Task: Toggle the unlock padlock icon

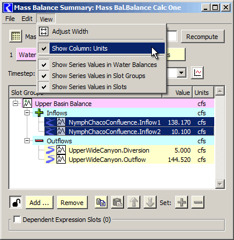Action: [x=16, y=202]
